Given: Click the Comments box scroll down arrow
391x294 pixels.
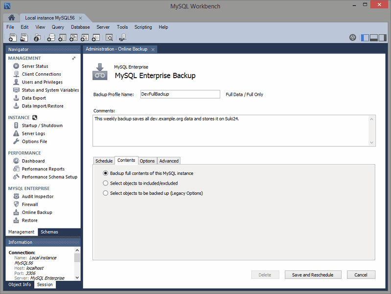Looking at the screenshot, I should pyautogui.click(x=371, y=143).
